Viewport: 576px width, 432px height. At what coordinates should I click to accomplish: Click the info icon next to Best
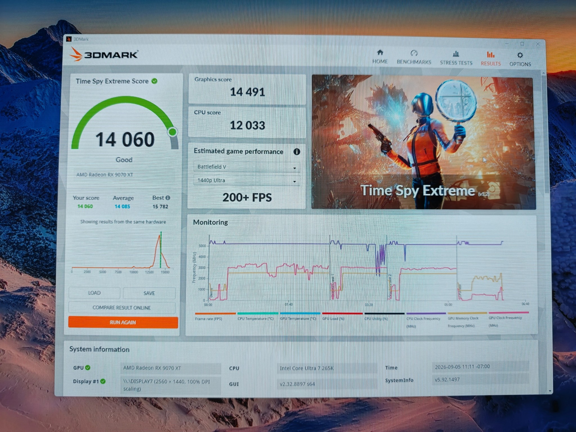(168, 198)
